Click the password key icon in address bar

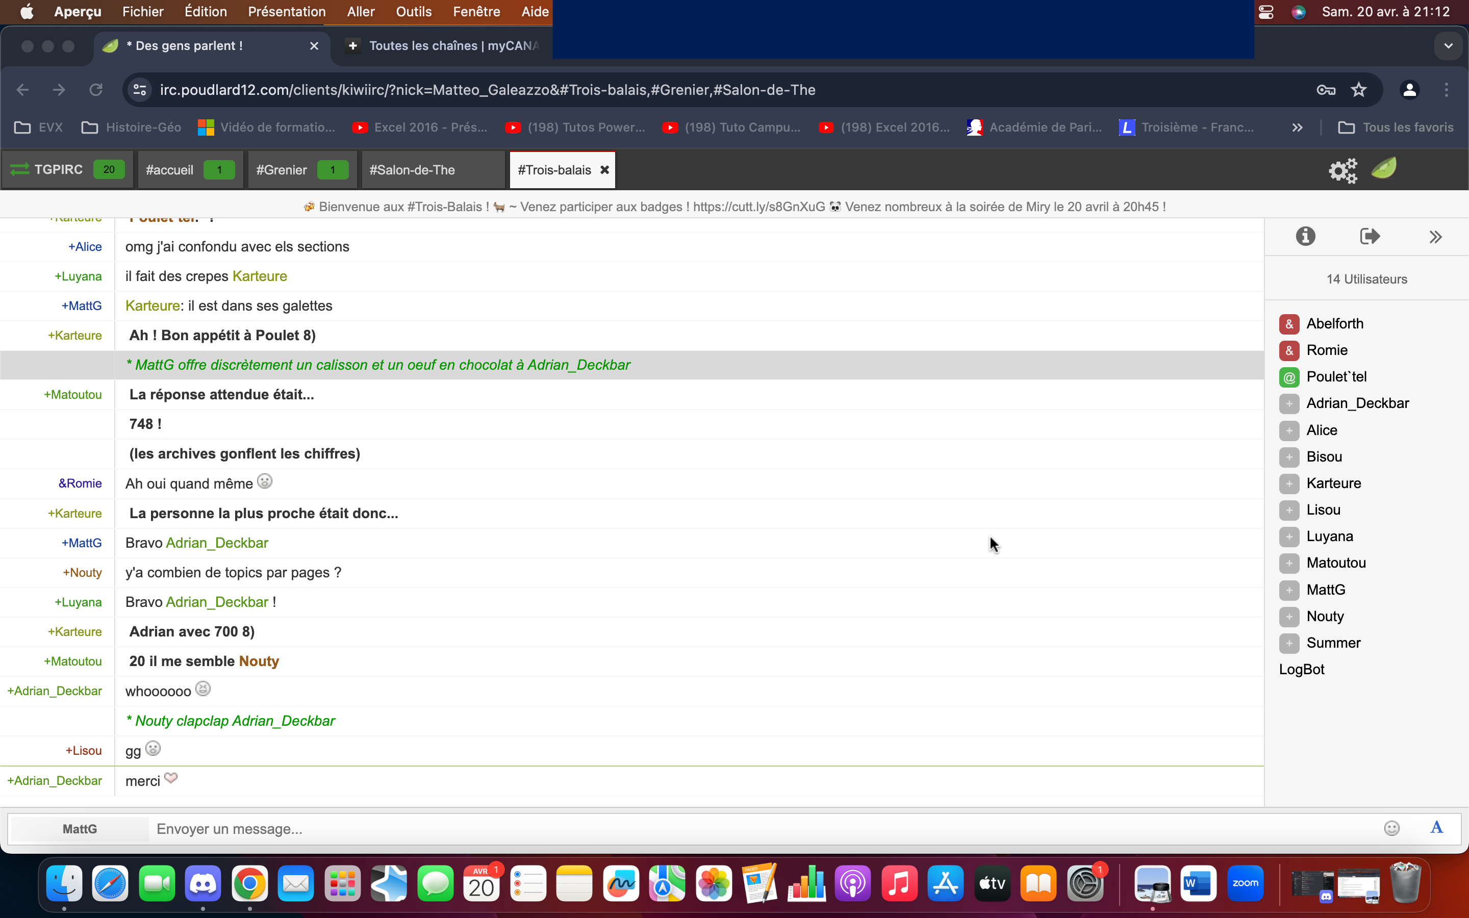click(1326, 90)
